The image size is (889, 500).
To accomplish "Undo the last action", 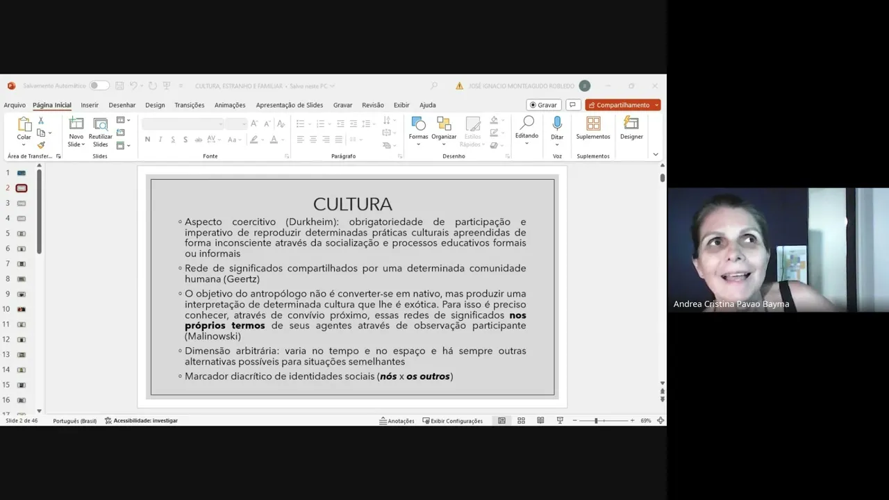I will tap(133, 86).
